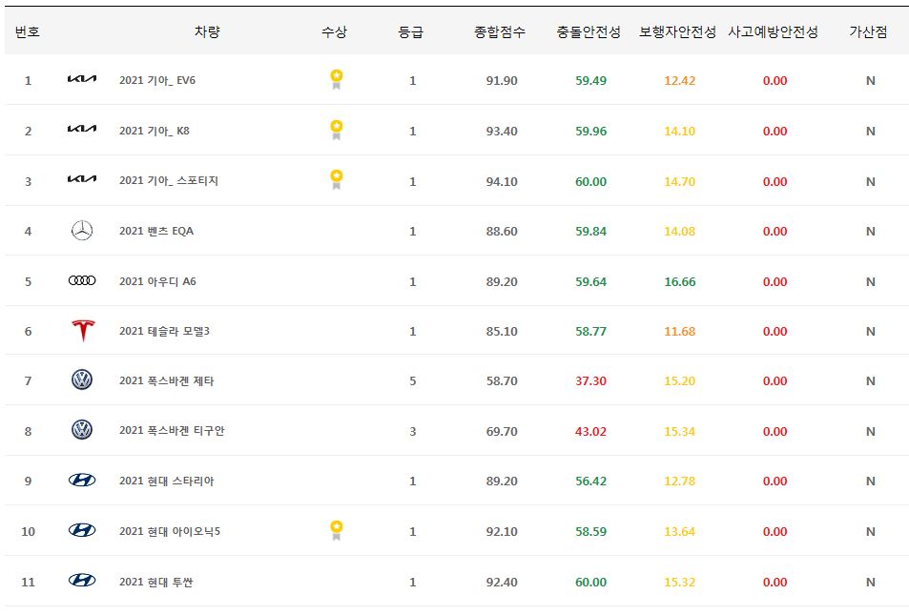Click the collision safety value 56.42

(590, 482)
